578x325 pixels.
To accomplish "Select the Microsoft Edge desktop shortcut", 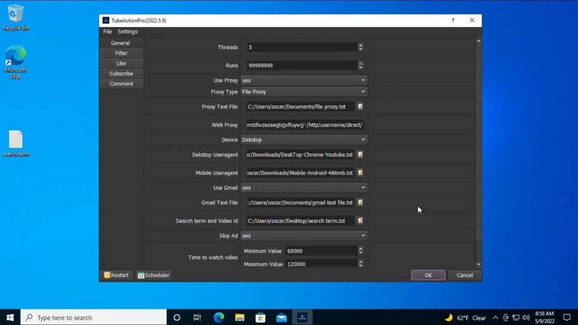I will [15, 62].
